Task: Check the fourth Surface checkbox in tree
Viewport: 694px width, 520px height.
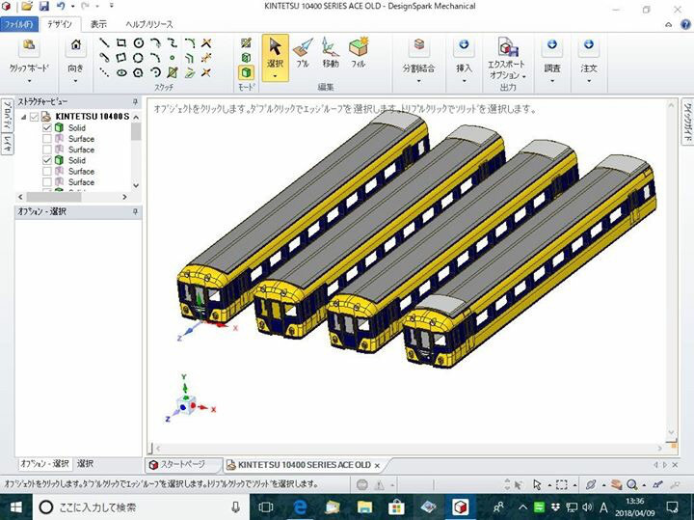Action: tap(47, 182)
